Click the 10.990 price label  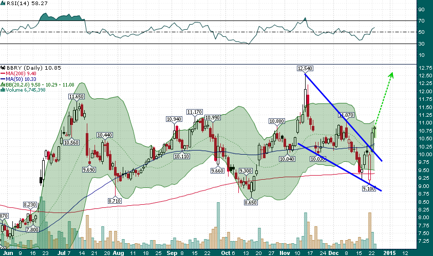[x=213, y=118]
